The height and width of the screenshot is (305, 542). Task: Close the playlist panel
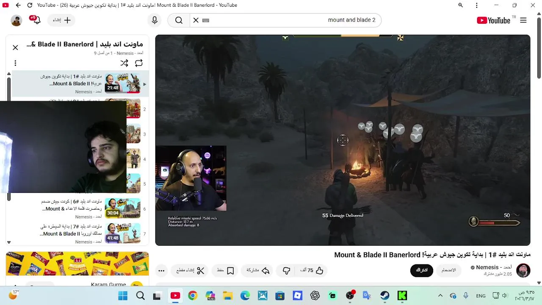tap(15, 47)
